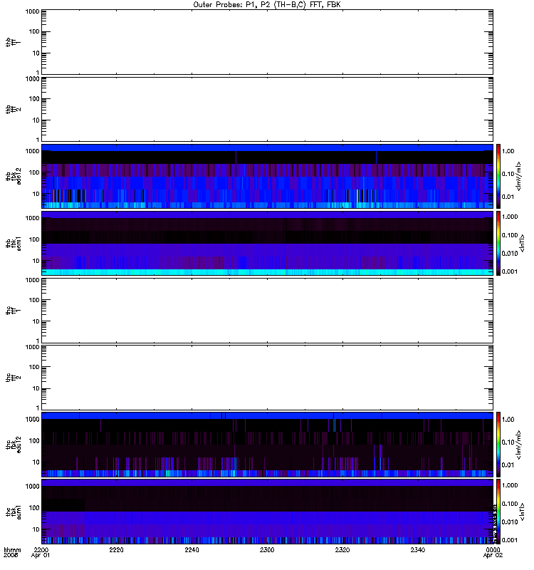Click the '0.01' value on thc edc12 colorbar

coord(508,465)
